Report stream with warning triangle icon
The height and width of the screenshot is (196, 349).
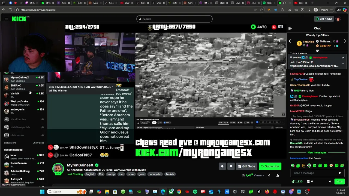coord(278,175)
